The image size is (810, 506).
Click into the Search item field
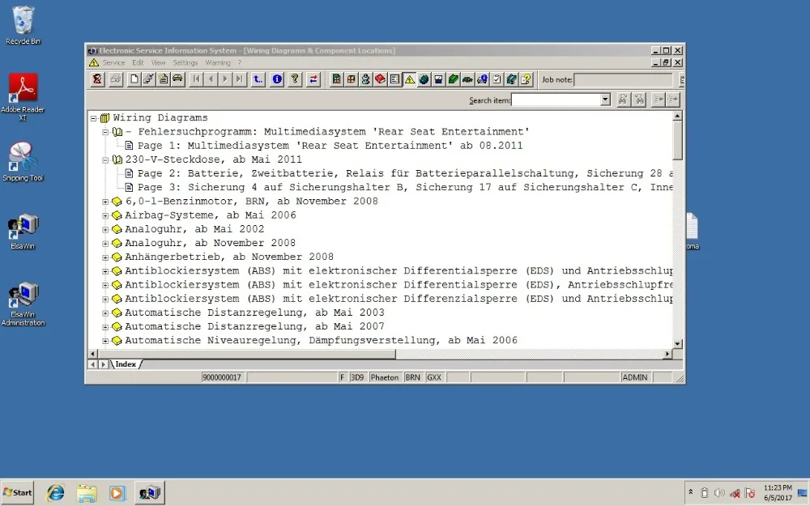click(556, 100)
